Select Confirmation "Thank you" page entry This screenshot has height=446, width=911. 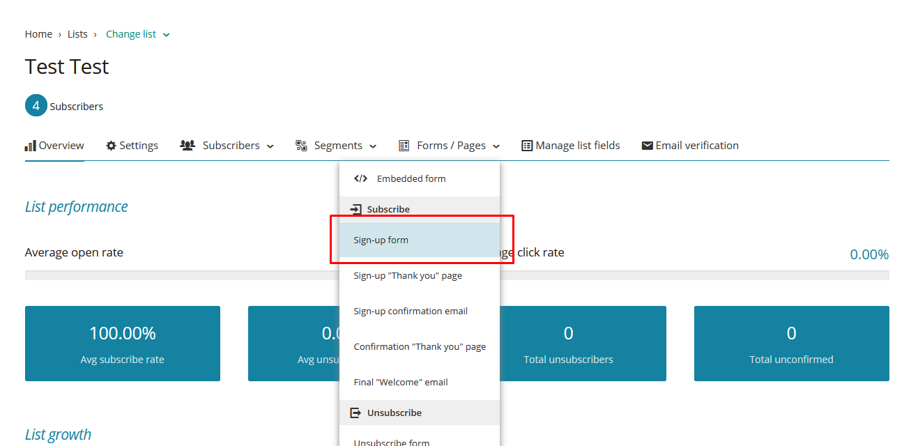[420, 346]
